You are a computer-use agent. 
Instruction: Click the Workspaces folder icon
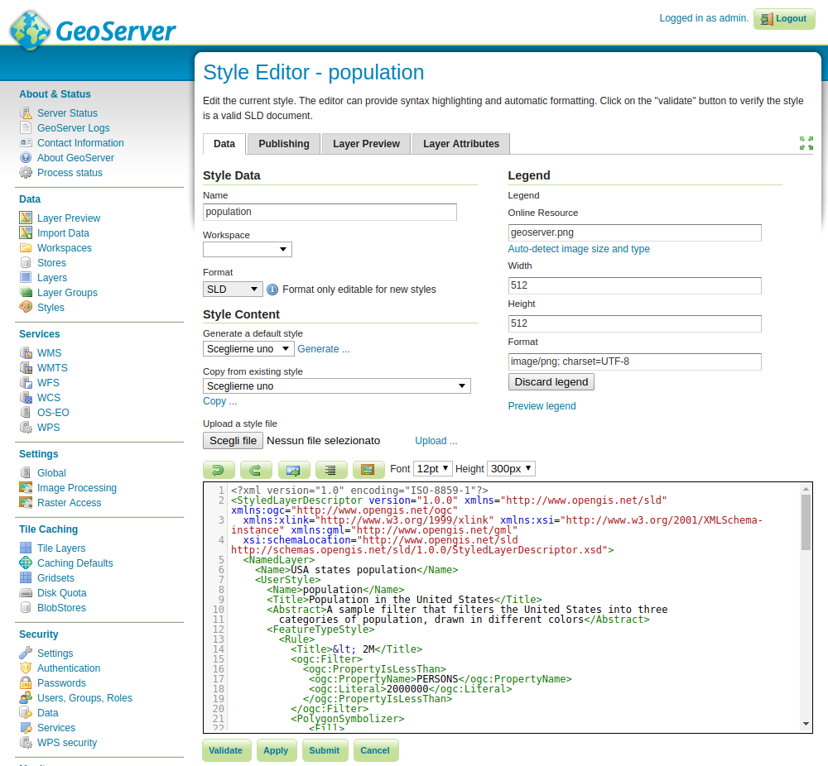coord(26,248)
